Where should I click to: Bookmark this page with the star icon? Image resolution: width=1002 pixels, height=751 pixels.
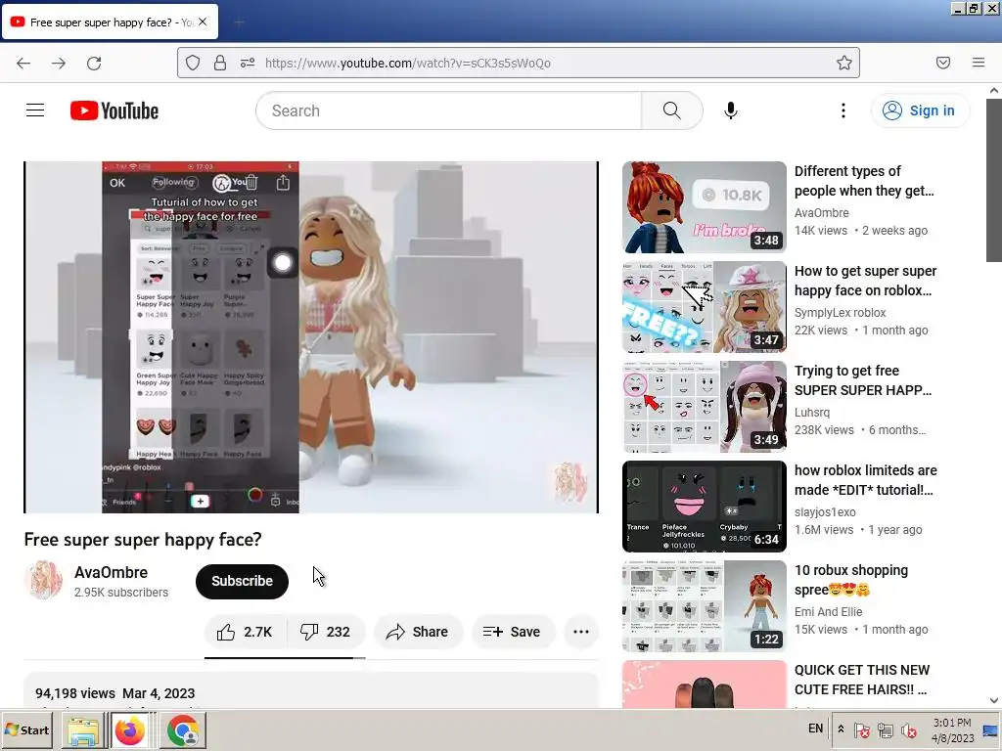tap(844, 63)
